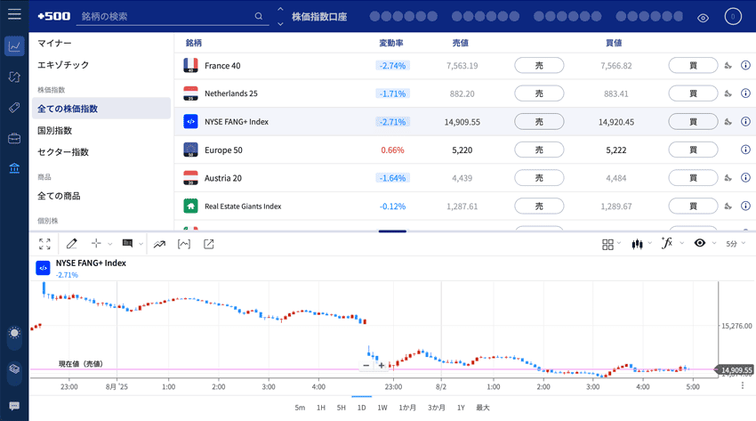
Task: Set price alert bell for Netherlands 25
Action: click(728, 93)
